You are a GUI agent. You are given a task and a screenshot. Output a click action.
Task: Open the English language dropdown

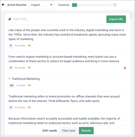click(x=42, y=5)
